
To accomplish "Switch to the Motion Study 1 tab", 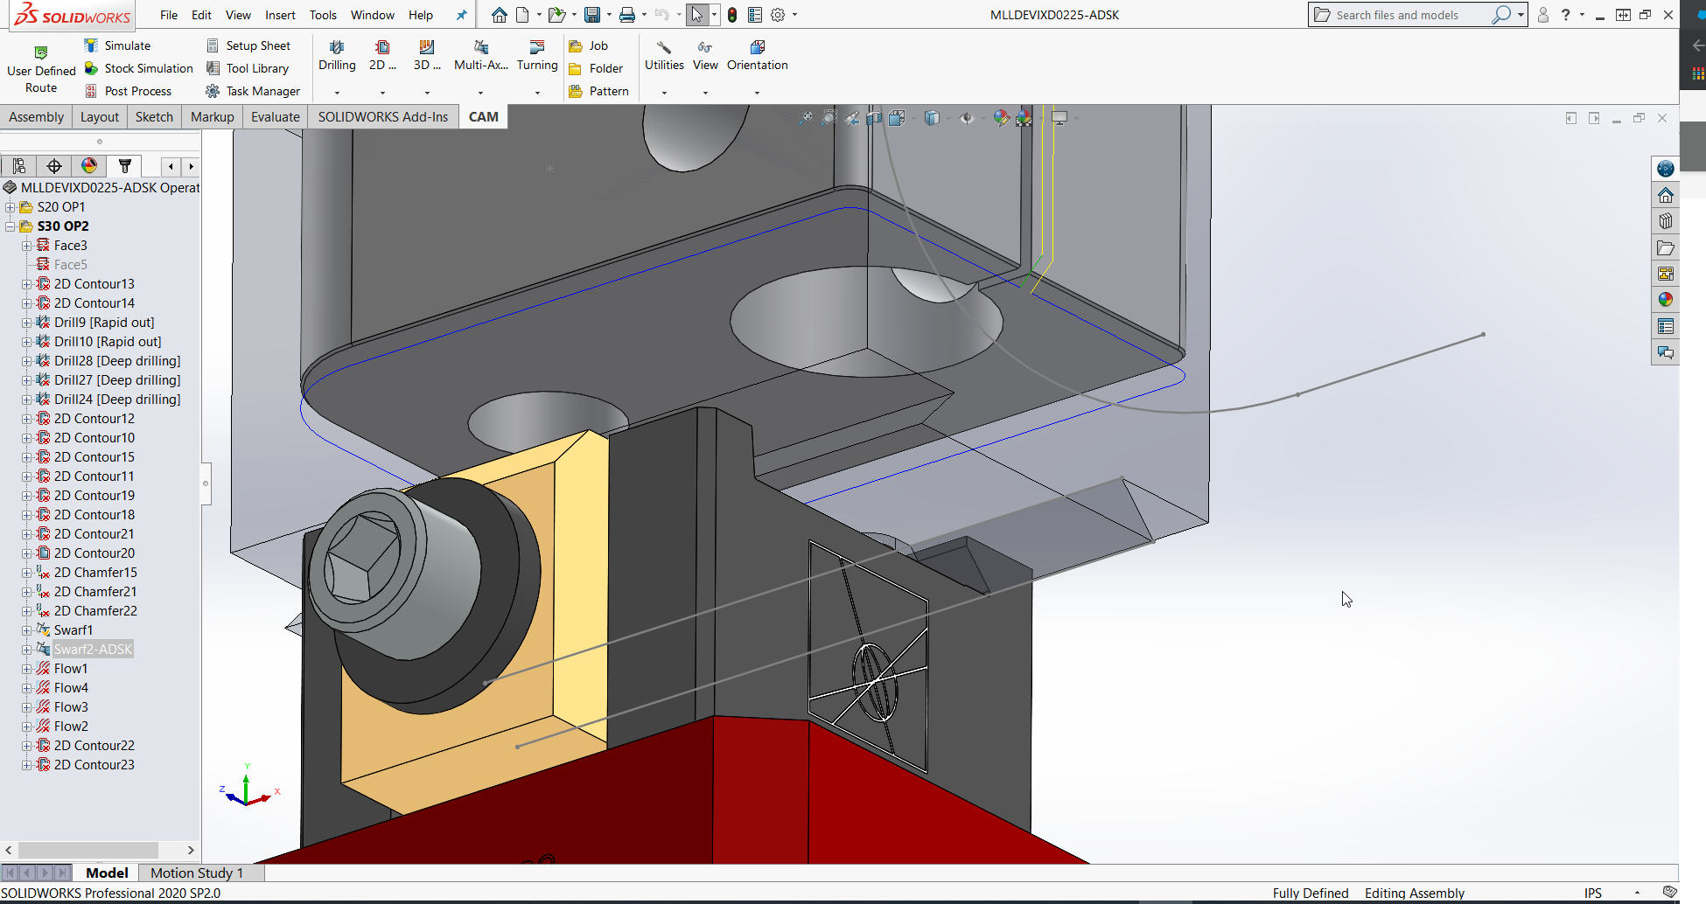I will pos(197,873).
